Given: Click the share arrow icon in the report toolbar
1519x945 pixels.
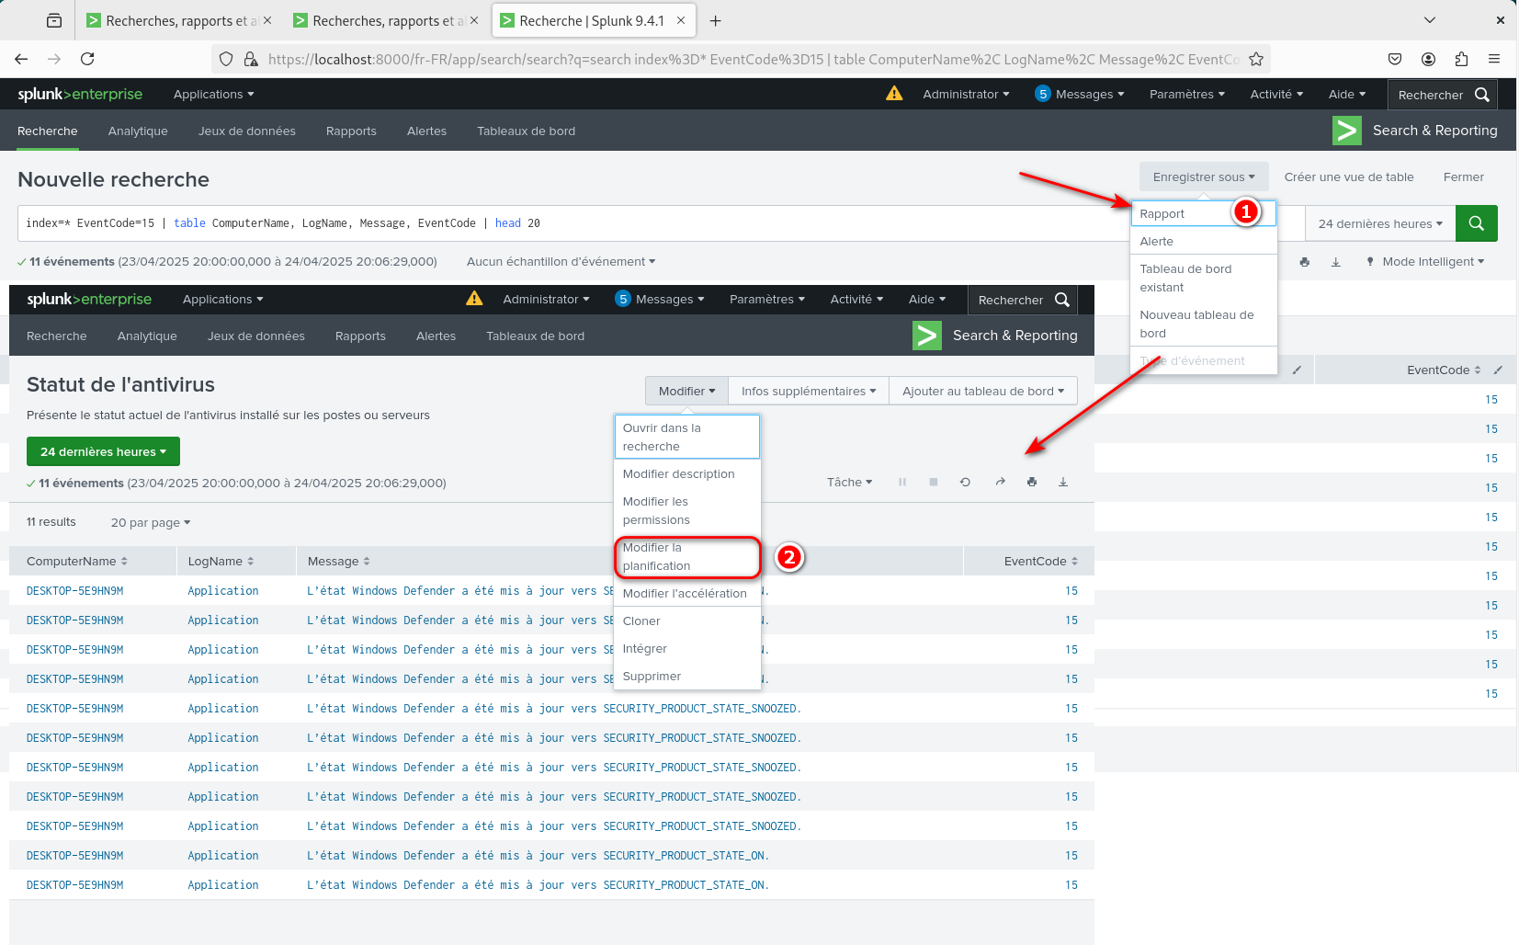Looking at the screenshot, I should click(x=1000, y=482).
